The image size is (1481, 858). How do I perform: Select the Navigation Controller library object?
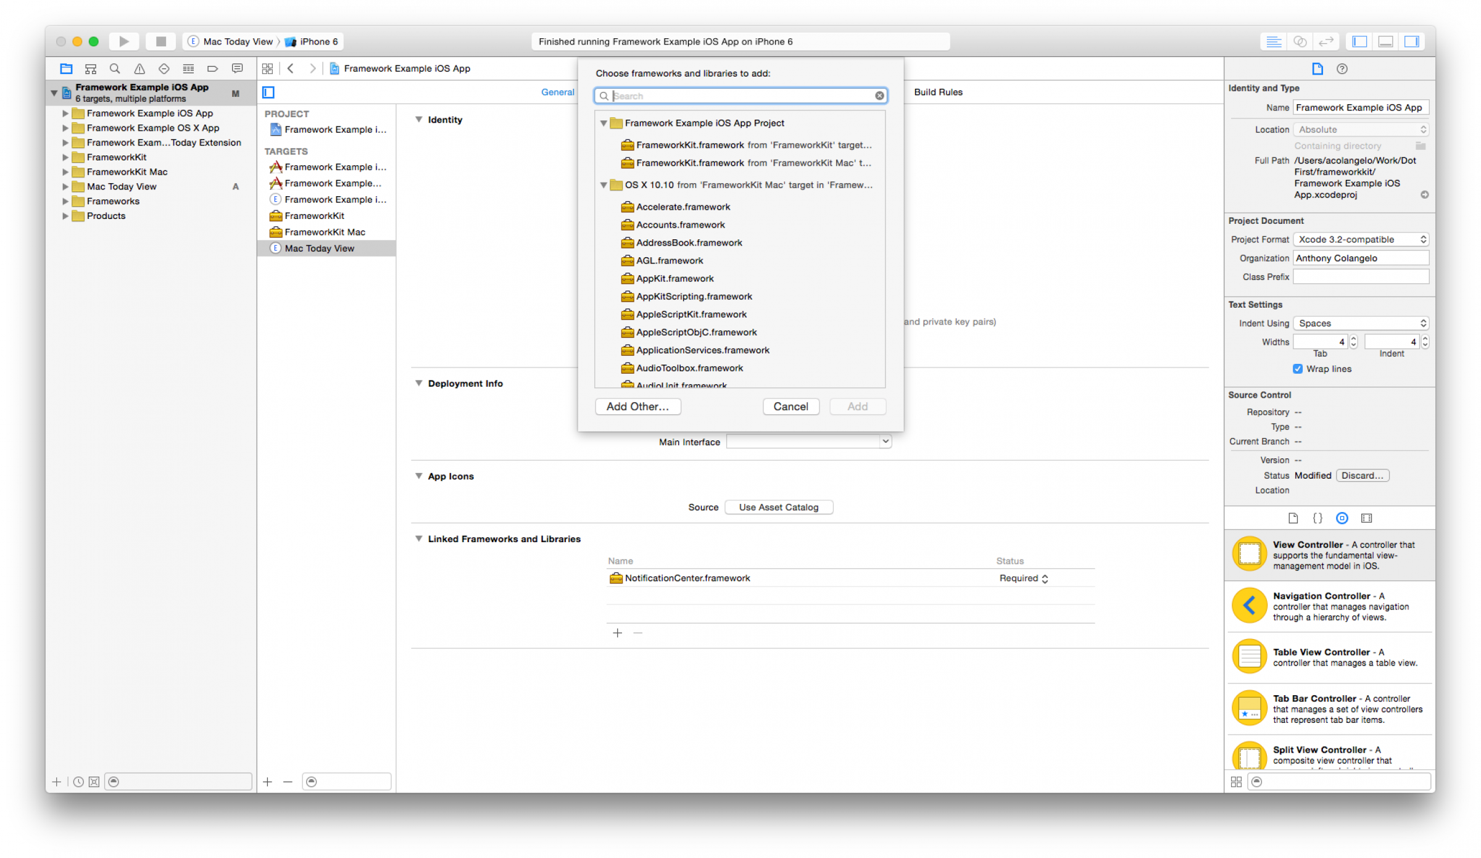[1330, 606]
